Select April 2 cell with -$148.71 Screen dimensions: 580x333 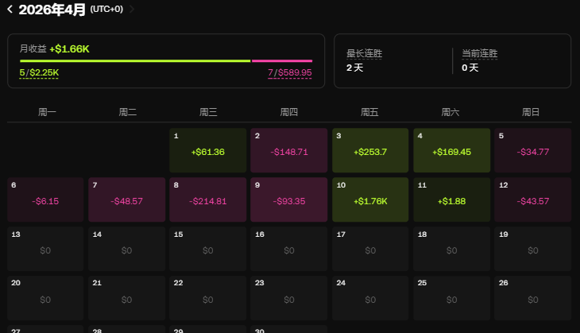[289, 150]
